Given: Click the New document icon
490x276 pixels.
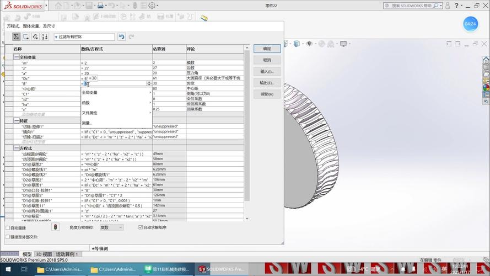Looking at the screenshot, I should (x=67, y=6).
